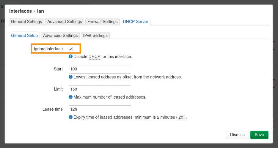Click the Lease time input field
The image size is (278, 148).
100,110
